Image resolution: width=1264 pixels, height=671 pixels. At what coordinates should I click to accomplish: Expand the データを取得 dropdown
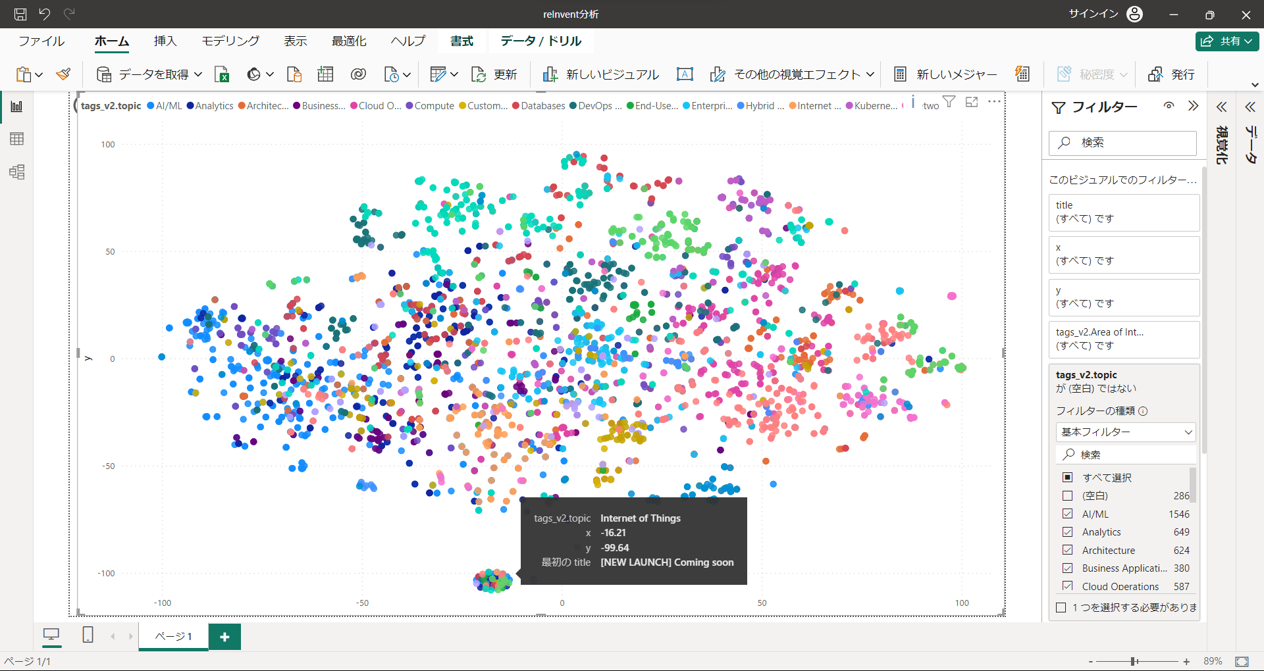click(x=198, y=74)
